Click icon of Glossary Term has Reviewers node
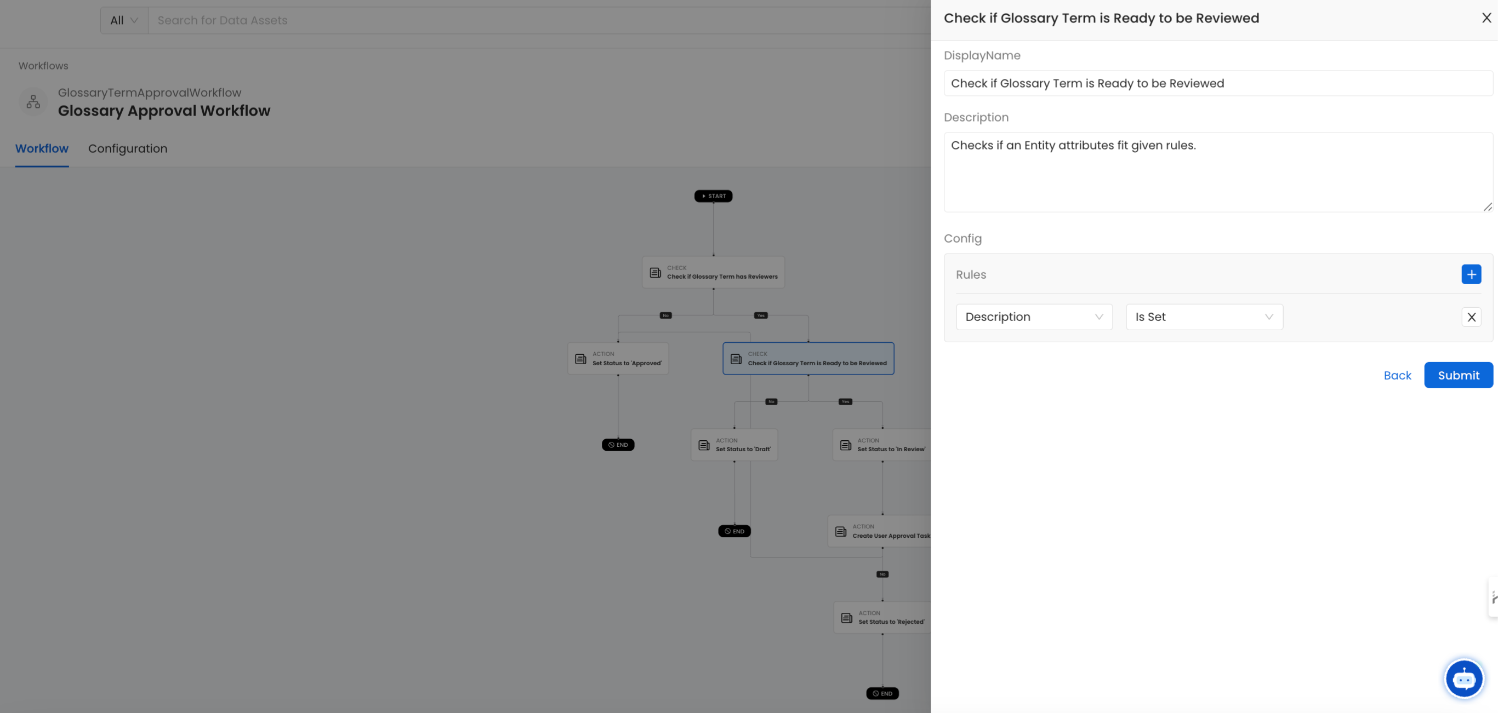The height and width of the screenshot is (713, 1498). 655,273
